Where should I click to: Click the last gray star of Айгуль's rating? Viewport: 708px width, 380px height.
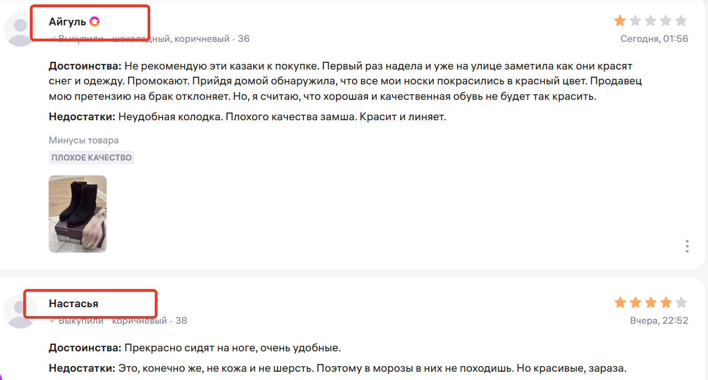tap(680, 21)
